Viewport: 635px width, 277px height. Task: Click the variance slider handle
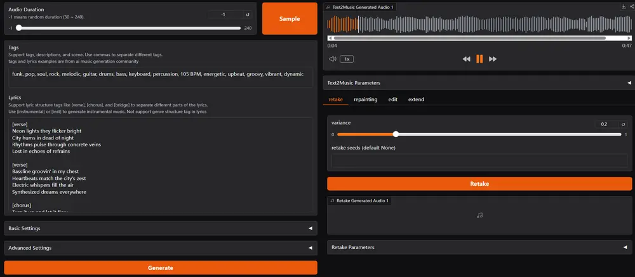click(396, 134)
